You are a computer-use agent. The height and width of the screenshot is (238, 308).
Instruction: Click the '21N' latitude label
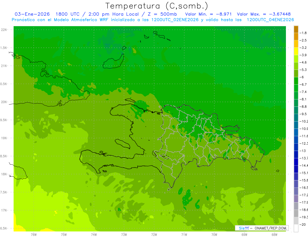point(4,66)
